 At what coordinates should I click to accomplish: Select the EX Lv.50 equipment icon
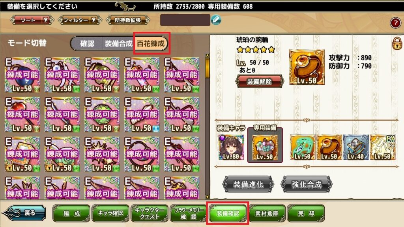383,147
